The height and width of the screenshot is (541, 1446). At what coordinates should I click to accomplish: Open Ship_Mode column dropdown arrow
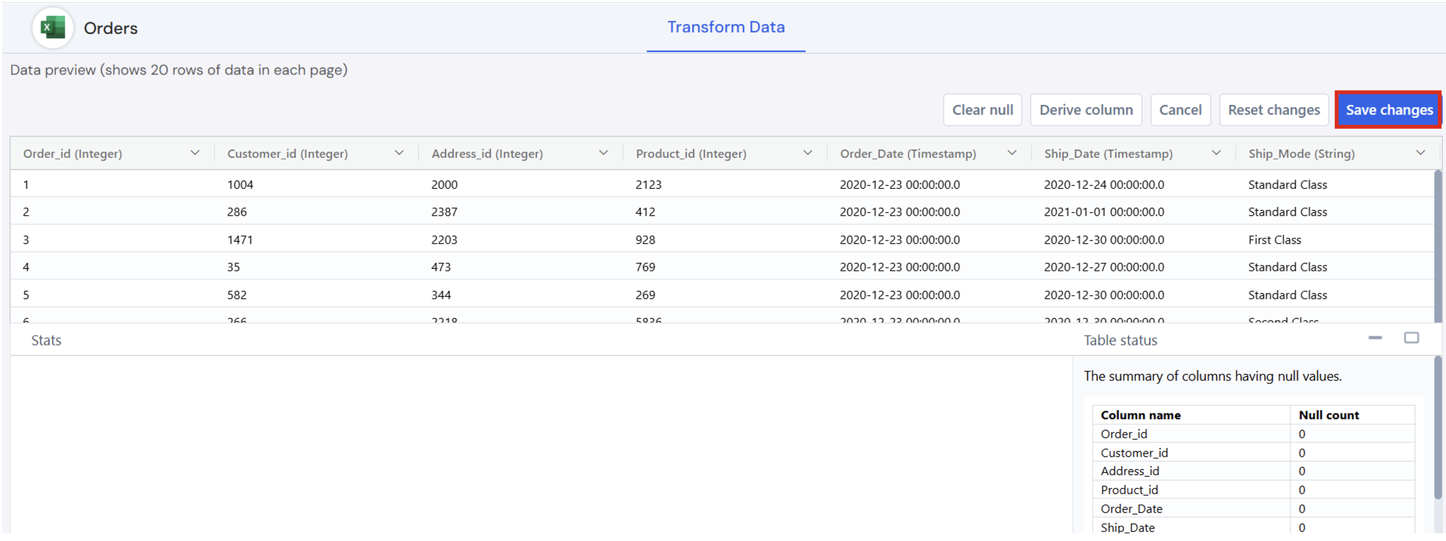pyautogui.click(x=1420, y=153)
